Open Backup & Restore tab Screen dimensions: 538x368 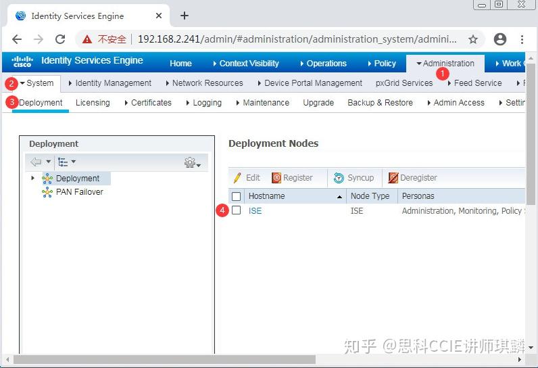[380, 103]
